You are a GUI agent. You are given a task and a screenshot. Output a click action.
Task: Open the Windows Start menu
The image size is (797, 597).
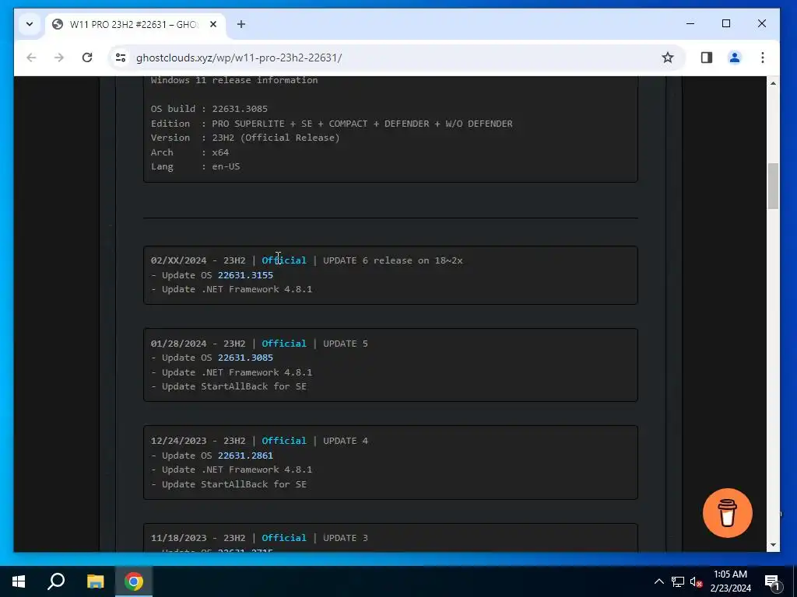[19, 581]
